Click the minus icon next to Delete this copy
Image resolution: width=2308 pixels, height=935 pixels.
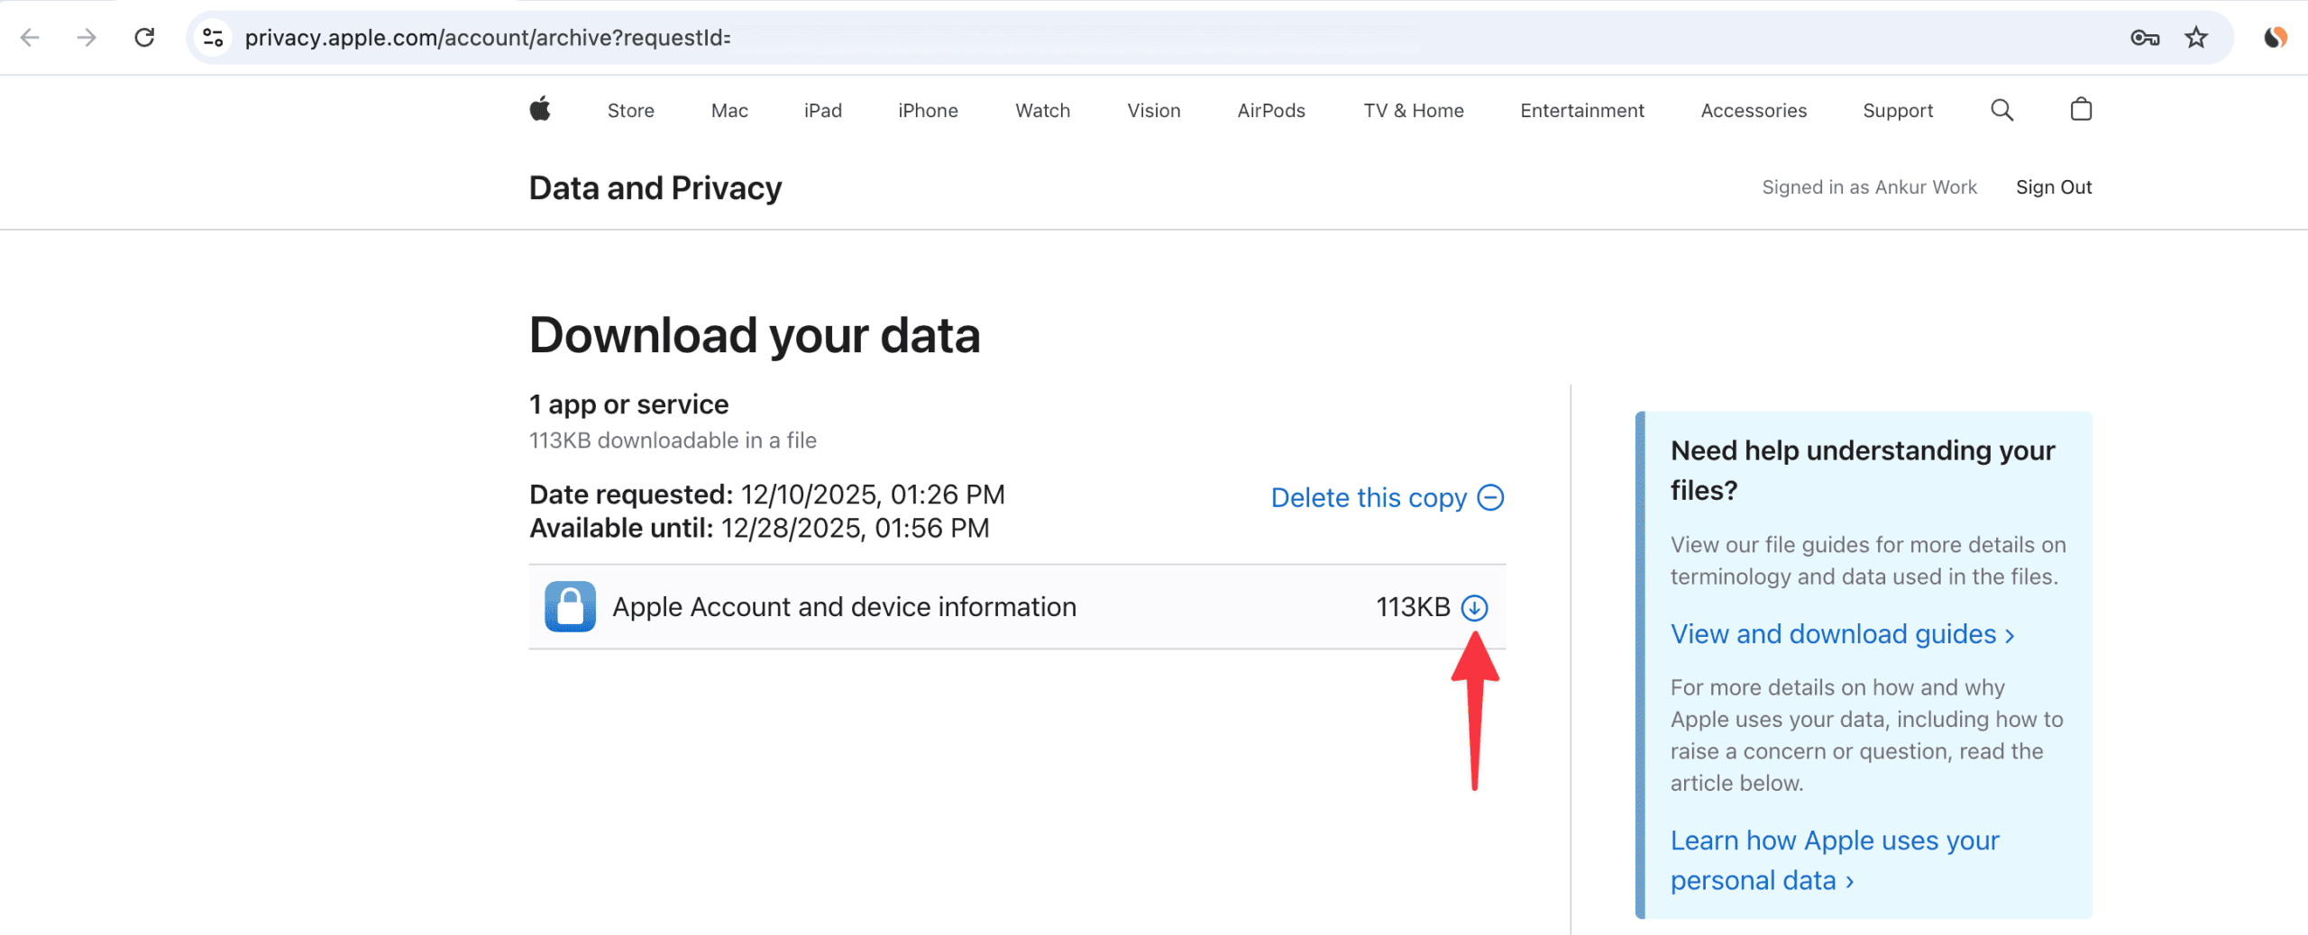(x=1492, y=497)
